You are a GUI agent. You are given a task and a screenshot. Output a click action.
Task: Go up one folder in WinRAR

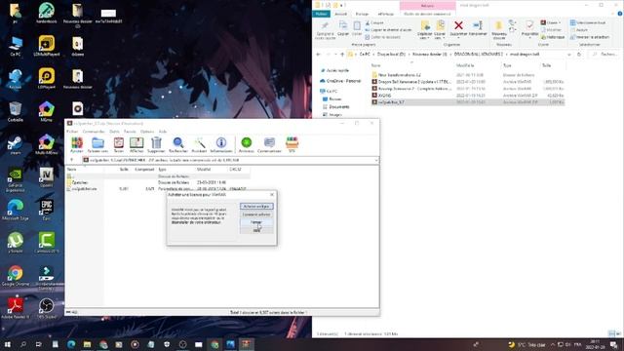tap(72, 160)
